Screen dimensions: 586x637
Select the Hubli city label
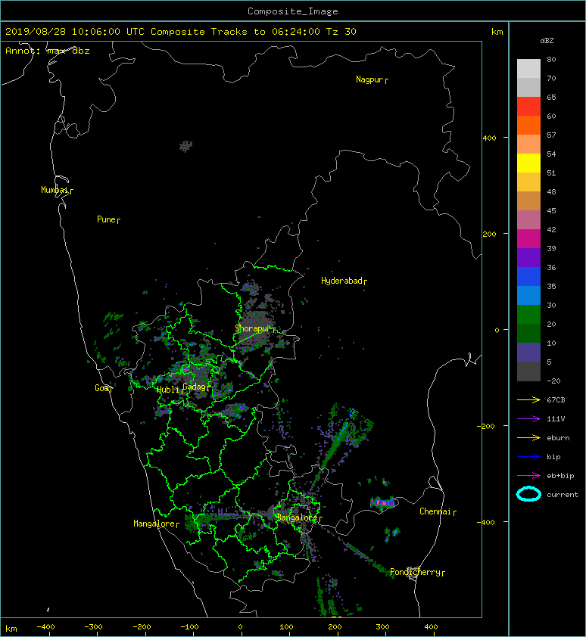point(170,390)
